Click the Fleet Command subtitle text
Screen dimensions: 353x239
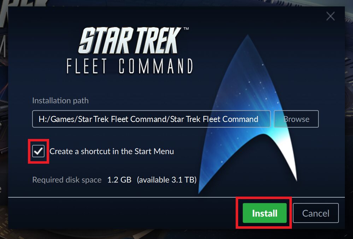point(130,66)
